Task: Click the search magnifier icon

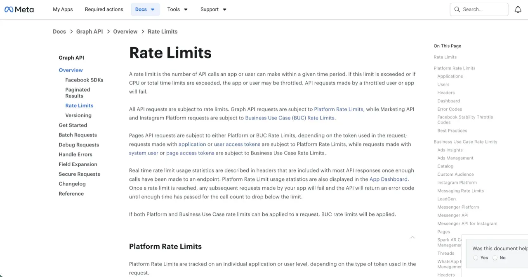Action: [457, 9]
